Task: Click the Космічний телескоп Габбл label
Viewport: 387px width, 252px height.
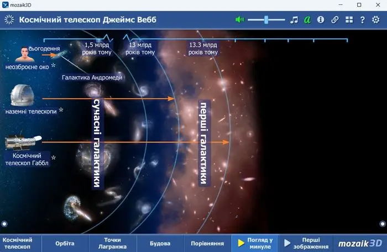Action: (27, 160)
